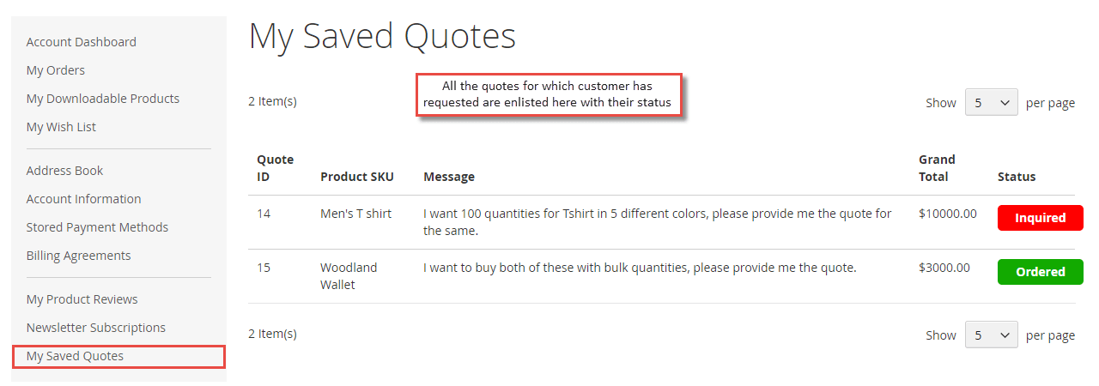This screenshot has height=386, width=1099.
Task: Open Newsletter Subscriptions
Action: (x=96, y=328)
